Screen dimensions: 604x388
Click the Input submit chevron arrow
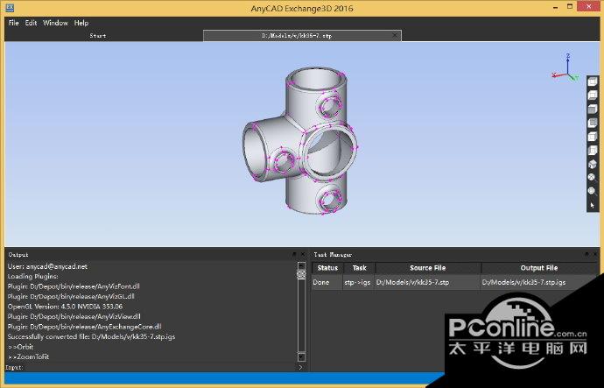coord(301,368)
